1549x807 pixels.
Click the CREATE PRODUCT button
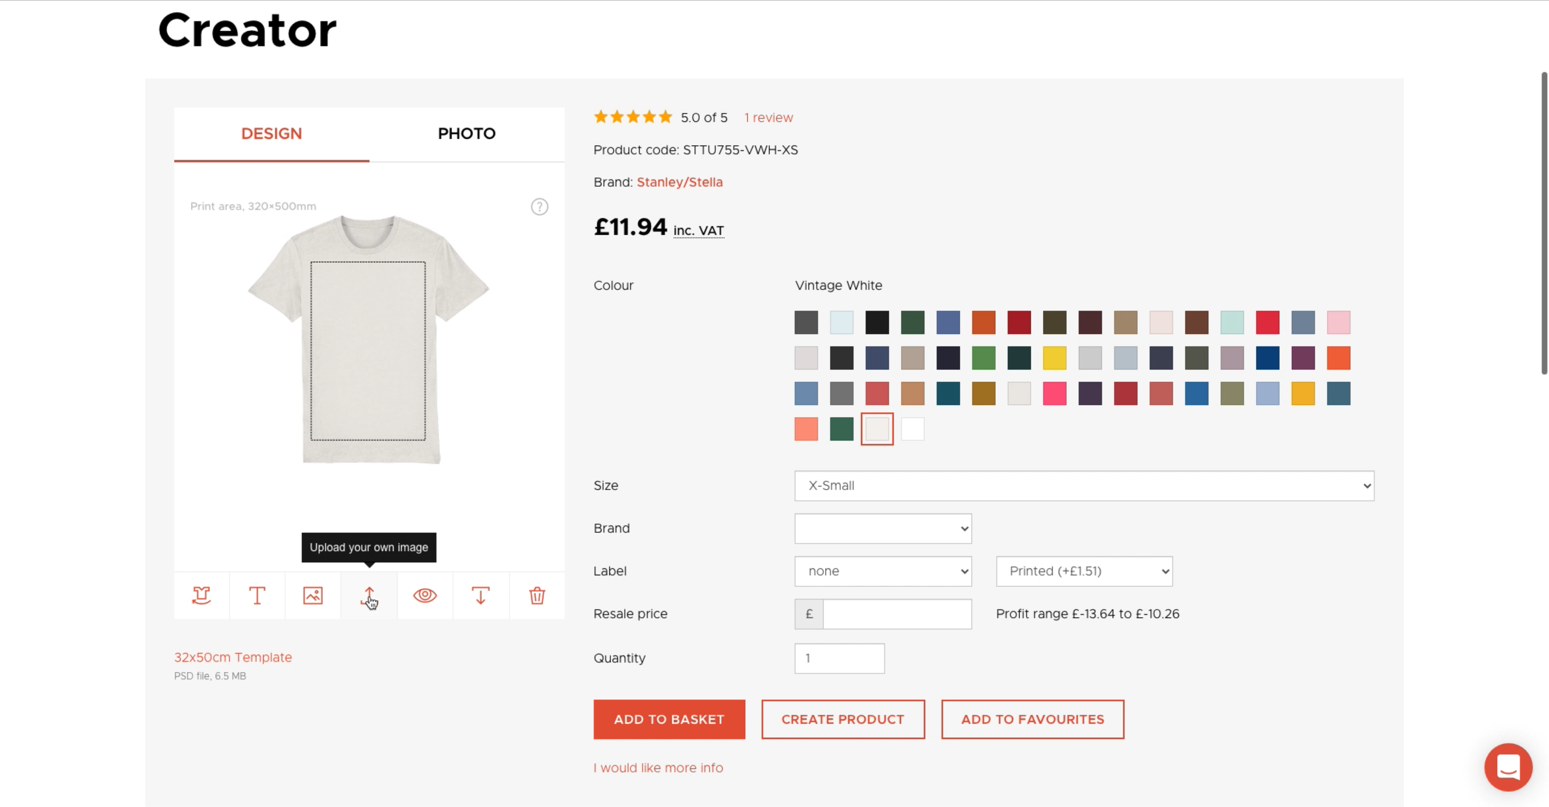(x=843, y=719)
